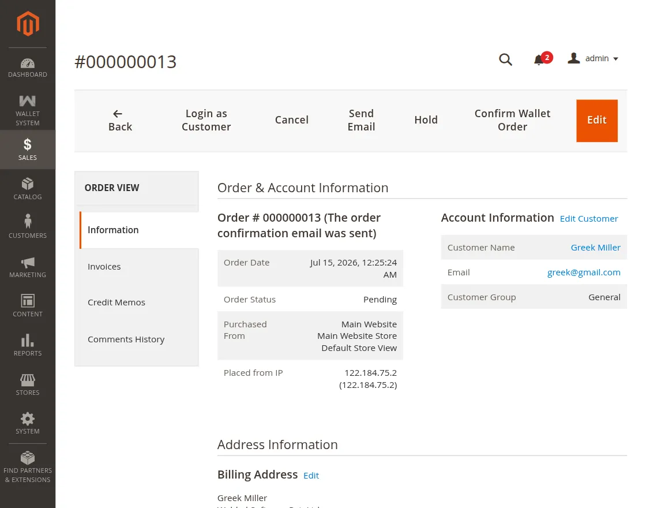Open the notifications bell icon
646x508 pixels.
click(539, 60)
